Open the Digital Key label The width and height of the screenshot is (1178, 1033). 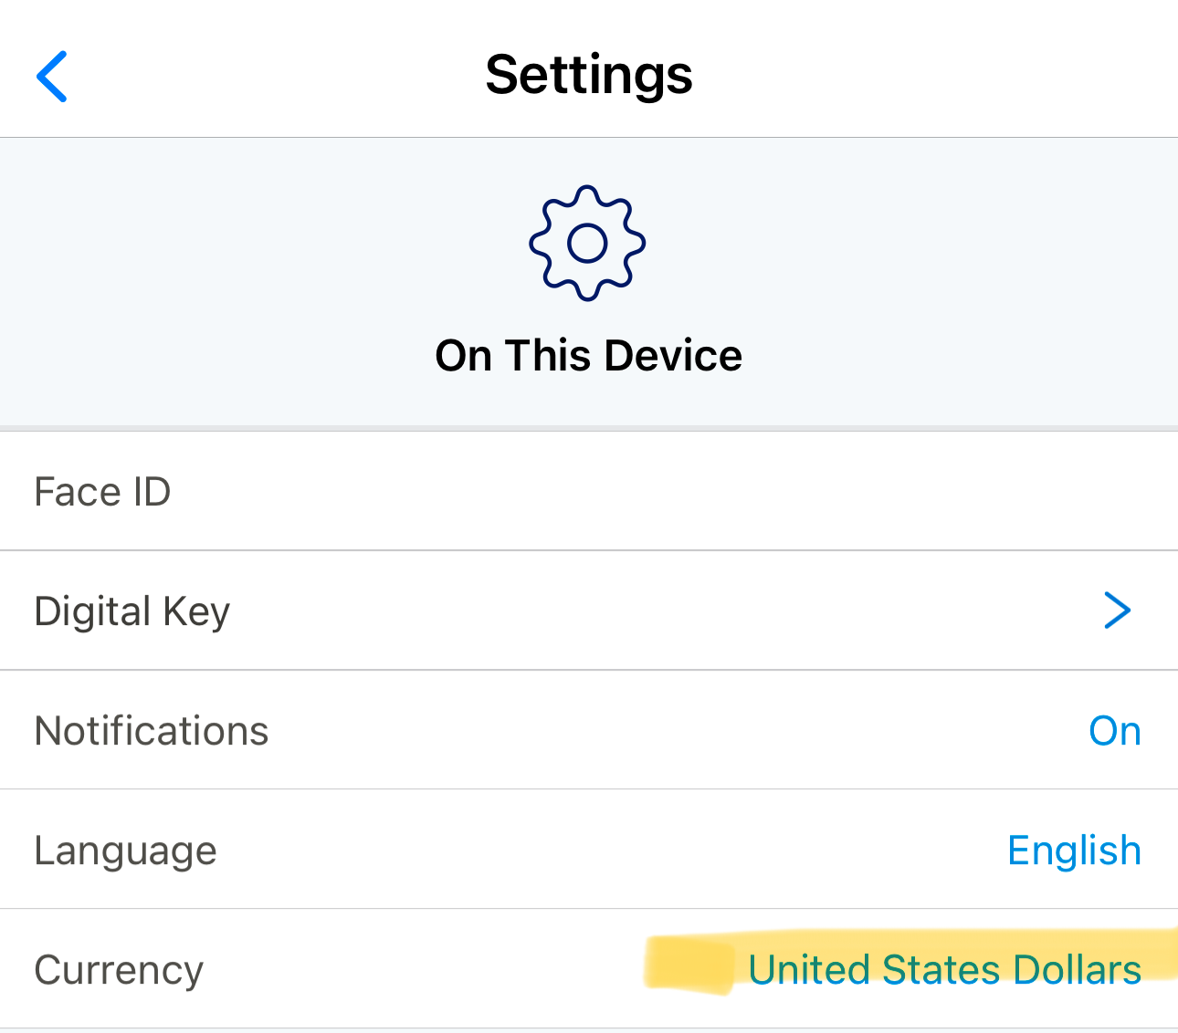pos(132,611)
